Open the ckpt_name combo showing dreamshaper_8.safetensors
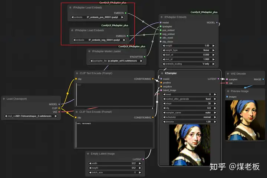The image size is (267, 178). 31,116
